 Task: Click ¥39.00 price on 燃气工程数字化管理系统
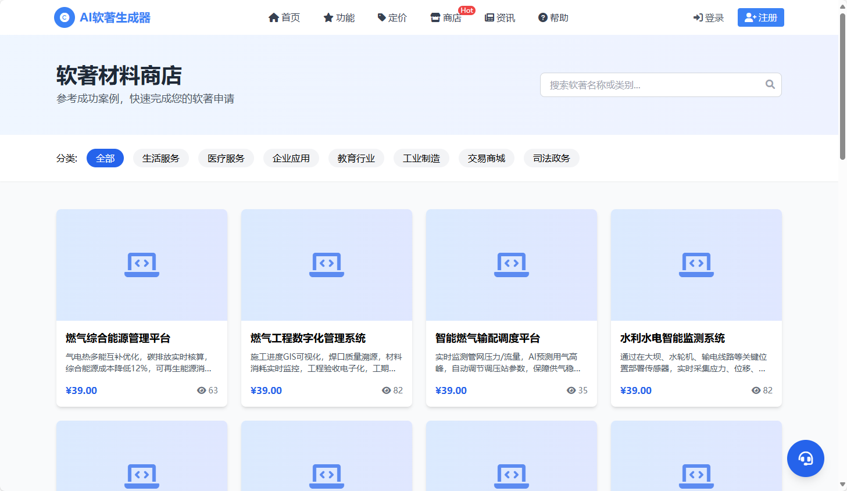266,390
